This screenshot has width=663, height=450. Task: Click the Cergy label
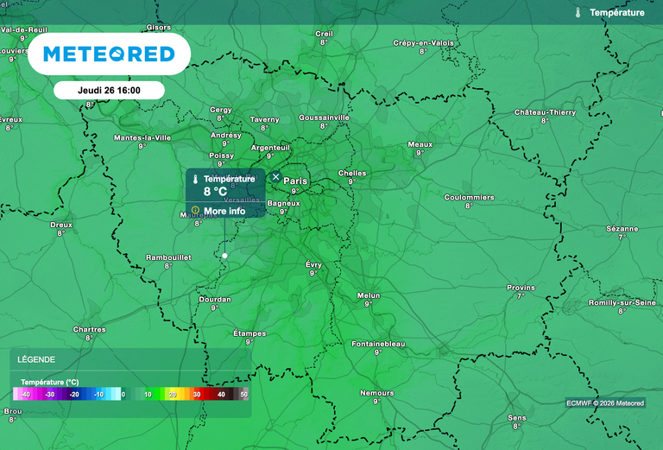[x=221, y=110]
